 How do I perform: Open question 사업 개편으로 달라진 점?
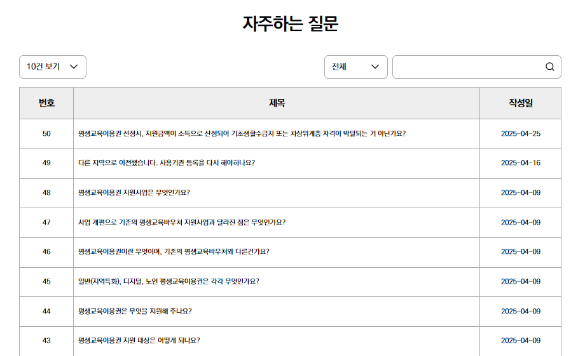(182, 223)
